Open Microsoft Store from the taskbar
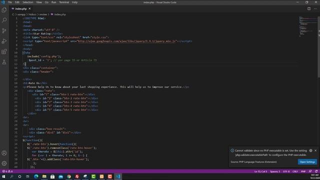The width and height of the screenshot is (320, 180). pos(52,176)
